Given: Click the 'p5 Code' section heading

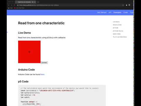Looking at the screenshot, I should click(23, 82).
